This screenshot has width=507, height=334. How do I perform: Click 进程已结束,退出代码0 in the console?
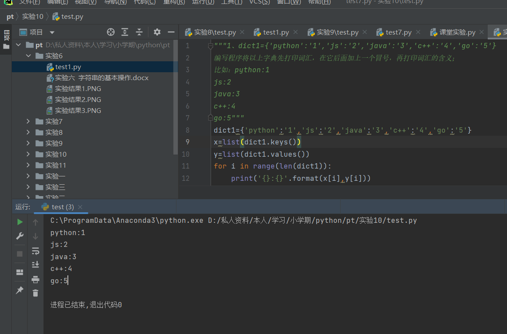(x=86, y=305)
